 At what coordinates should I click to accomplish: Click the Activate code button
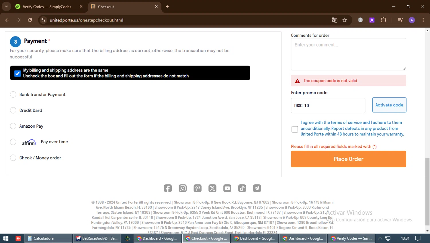(389, 105)
